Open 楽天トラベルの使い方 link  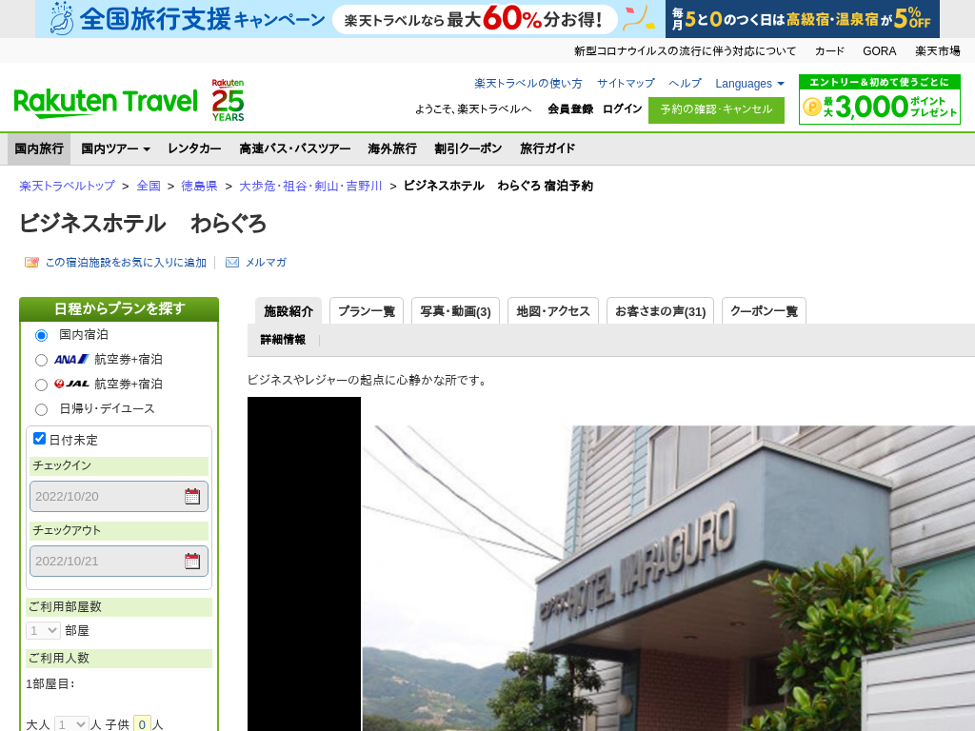point(528,84)
